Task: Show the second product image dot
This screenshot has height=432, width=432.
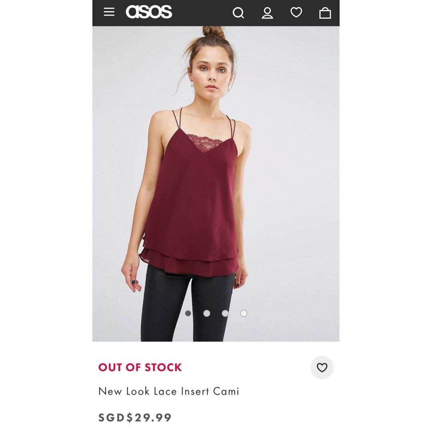Action: point(207,313)
